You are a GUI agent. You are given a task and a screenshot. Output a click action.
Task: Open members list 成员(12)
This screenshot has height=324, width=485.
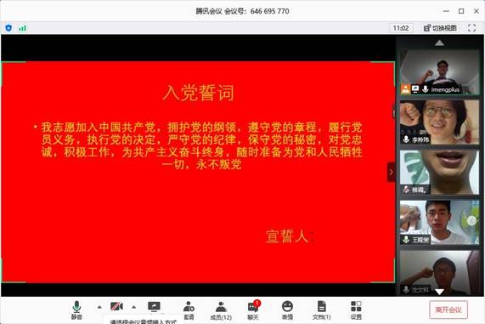(x=221, y=310)
